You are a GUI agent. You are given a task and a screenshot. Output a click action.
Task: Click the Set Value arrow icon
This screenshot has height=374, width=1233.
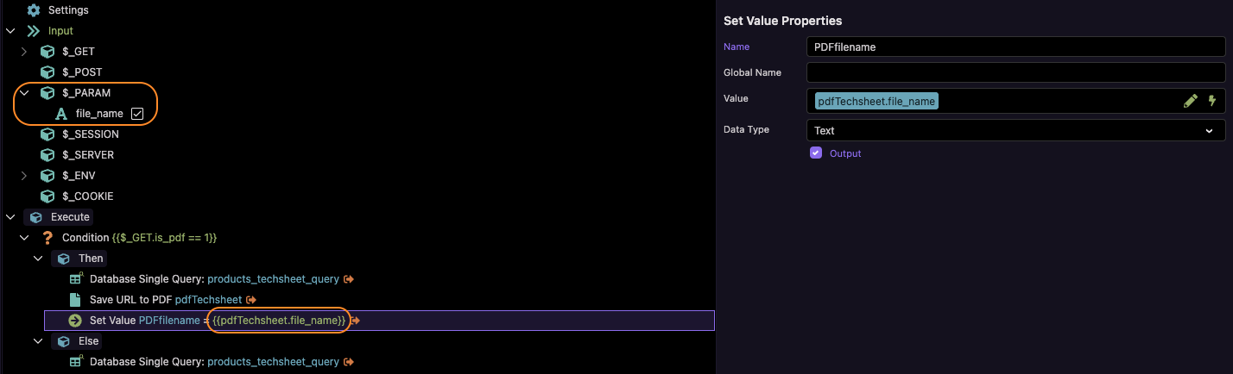click(75, 321)
